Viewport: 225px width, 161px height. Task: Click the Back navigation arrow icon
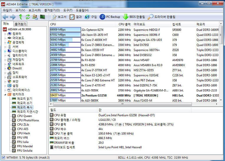pos(5,17)
